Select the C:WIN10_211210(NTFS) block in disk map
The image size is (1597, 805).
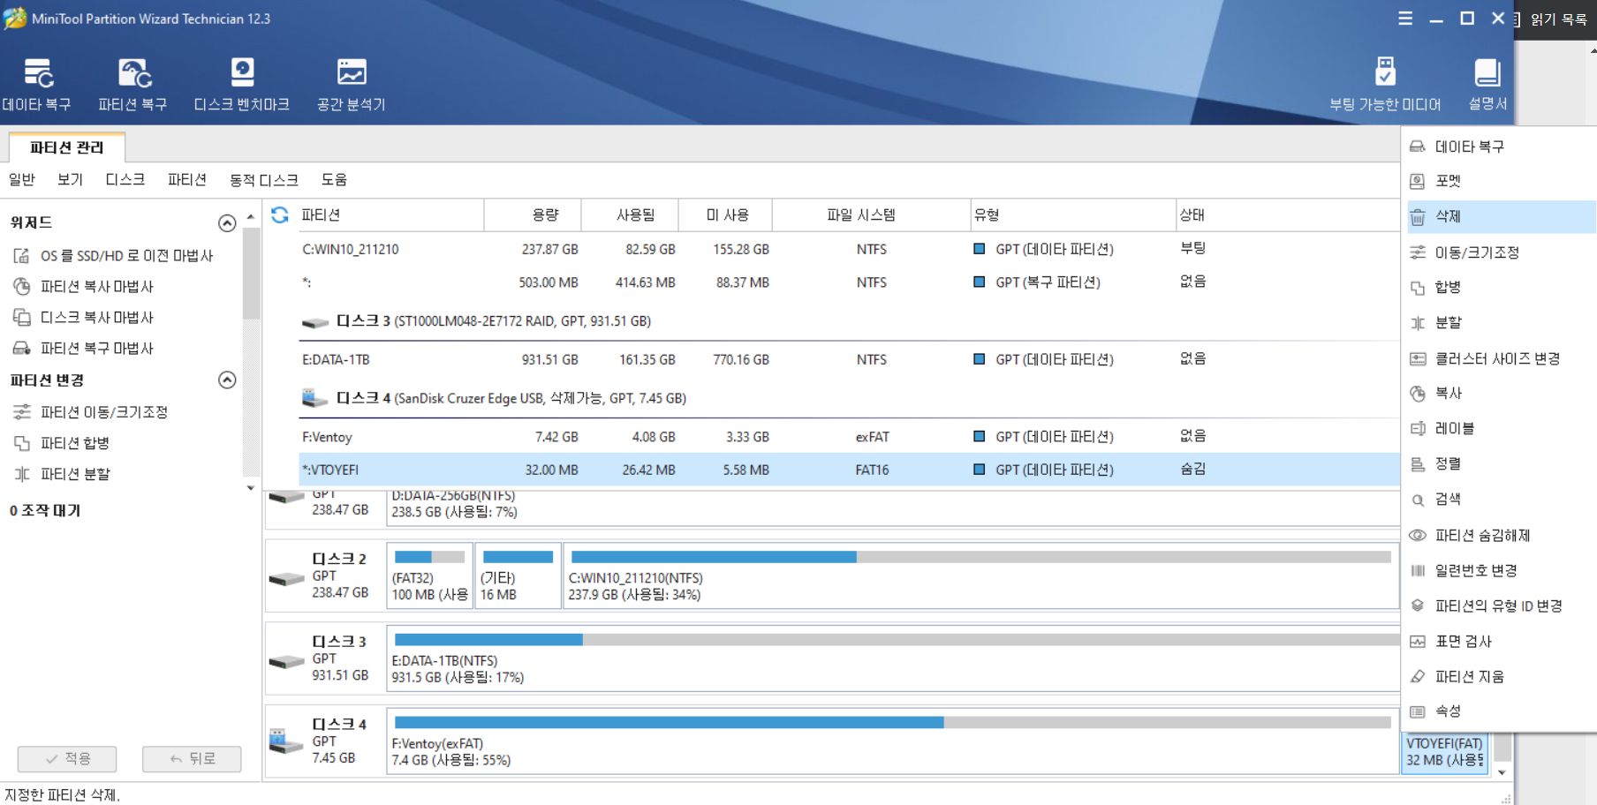point(981,576)
